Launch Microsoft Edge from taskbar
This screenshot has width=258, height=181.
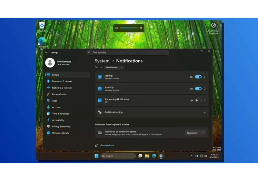point(154,156)
